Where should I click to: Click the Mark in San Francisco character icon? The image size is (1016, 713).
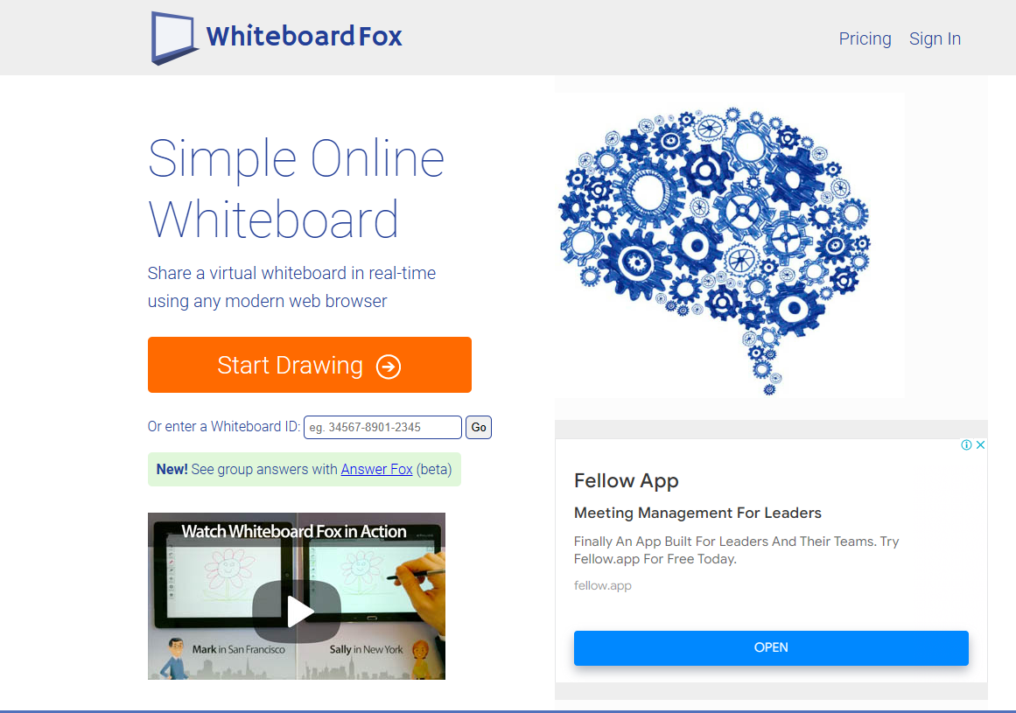point(174,657)
